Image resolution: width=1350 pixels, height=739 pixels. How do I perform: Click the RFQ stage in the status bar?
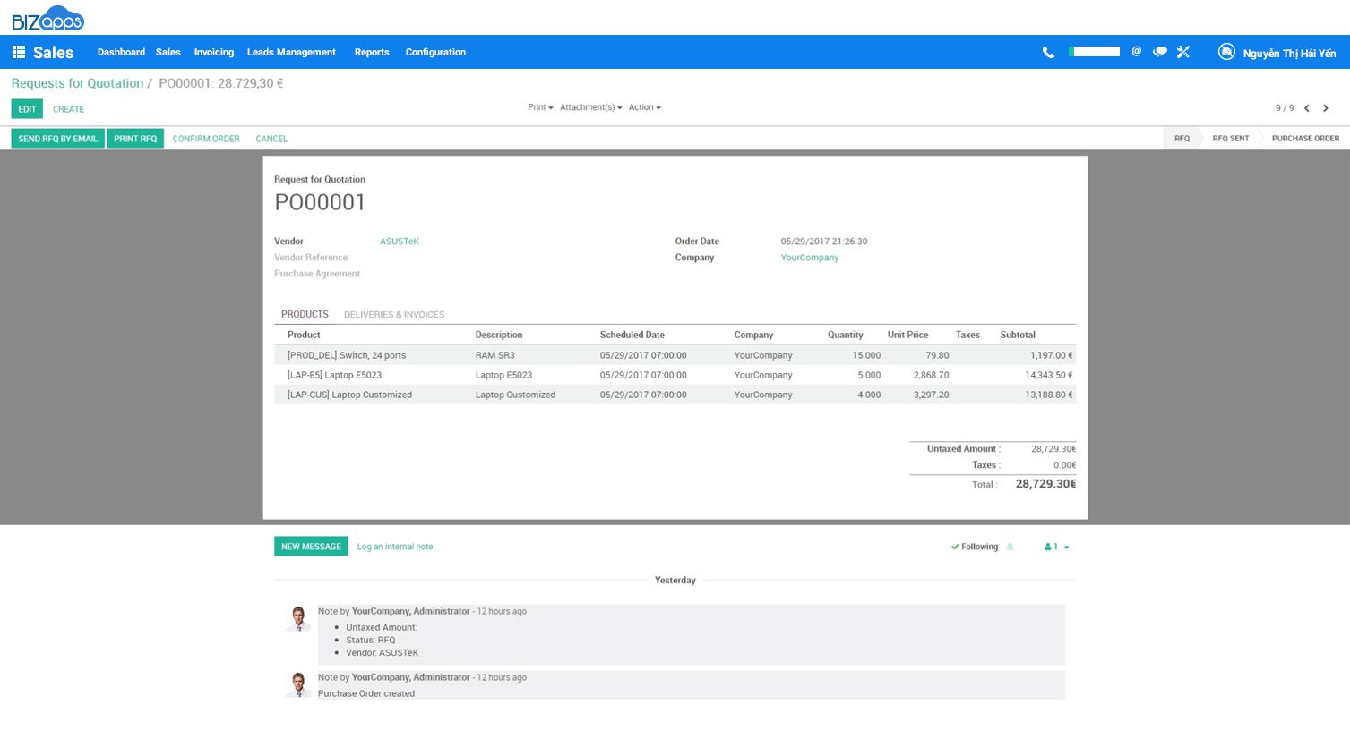tap(1181, 139)
